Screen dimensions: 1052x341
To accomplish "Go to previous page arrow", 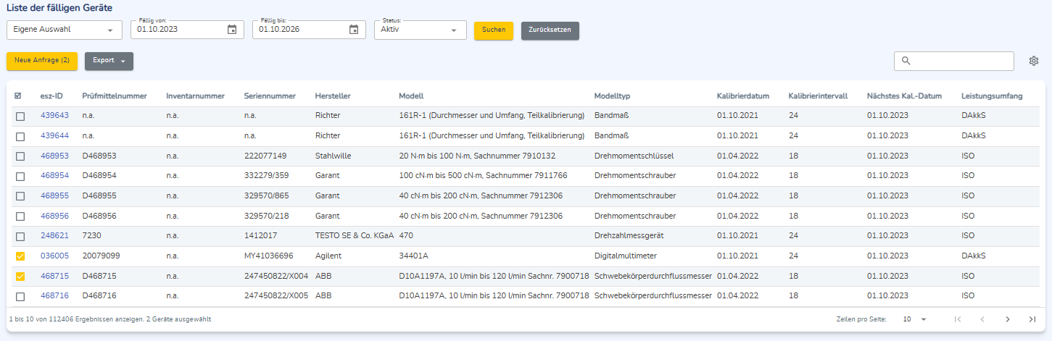I will pyautogui.click(x=982, y=319).
